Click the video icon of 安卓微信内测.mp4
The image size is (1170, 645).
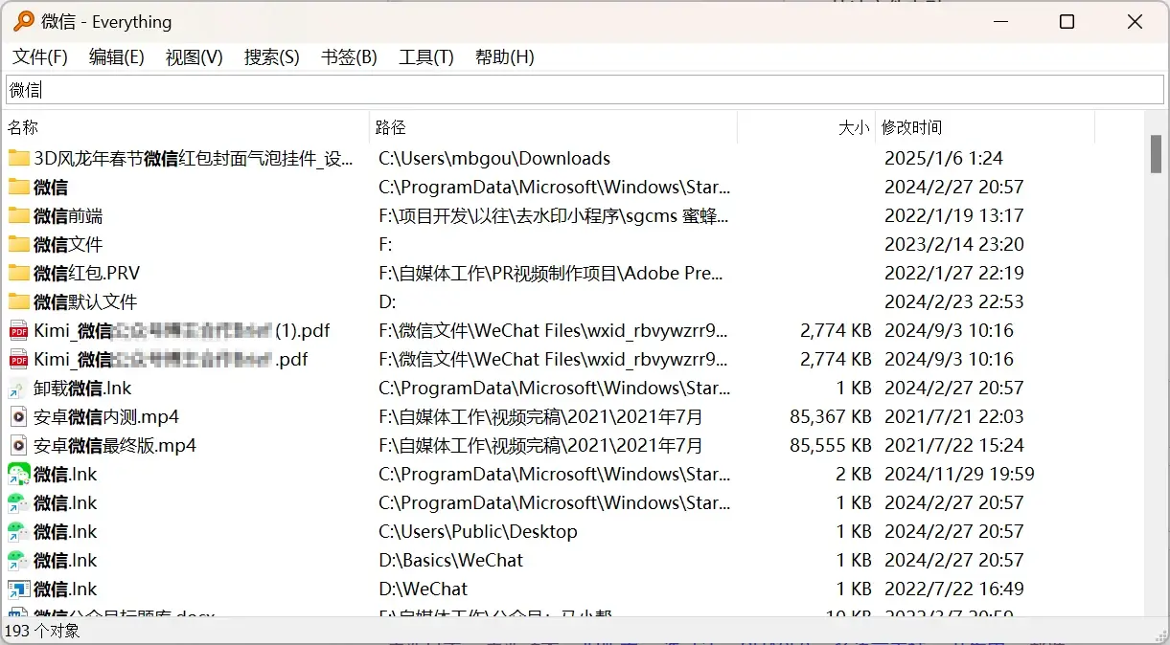[x=19, y=417]
